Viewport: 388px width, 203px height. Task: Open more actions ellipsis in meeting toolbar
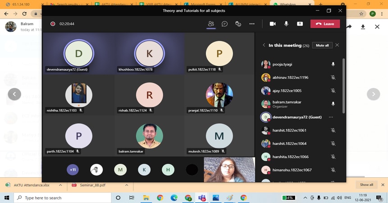[x=252, y=24]
